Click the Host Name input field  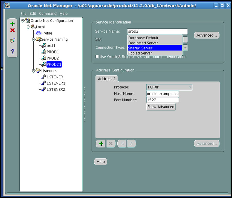coord(163,94)
